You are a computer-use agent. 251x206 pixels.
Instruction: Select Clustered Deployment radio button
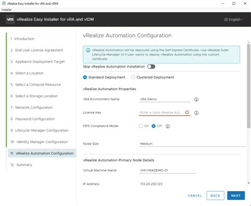(x=133, y=77)
